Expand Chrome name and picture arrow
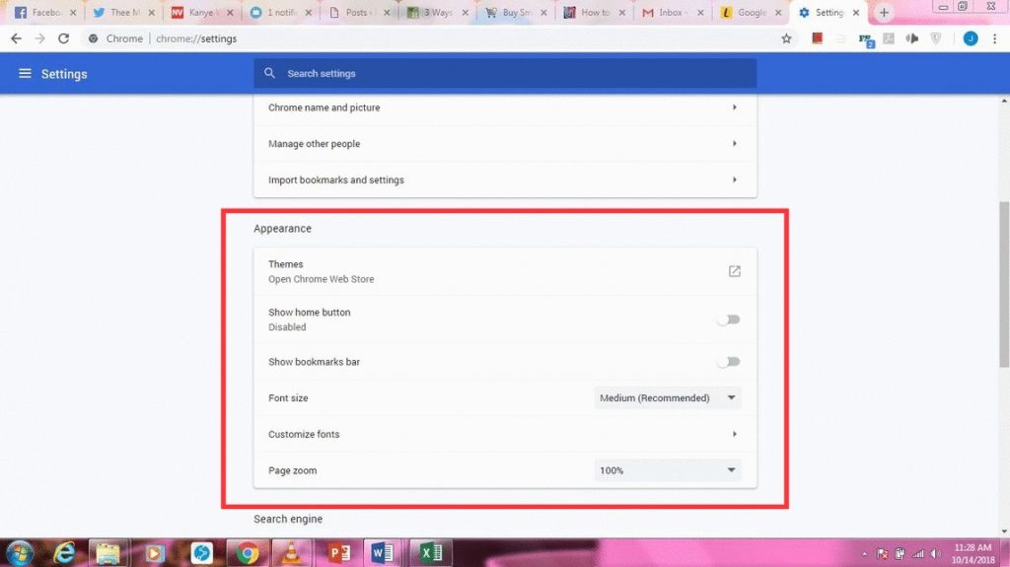 point(734,107)
